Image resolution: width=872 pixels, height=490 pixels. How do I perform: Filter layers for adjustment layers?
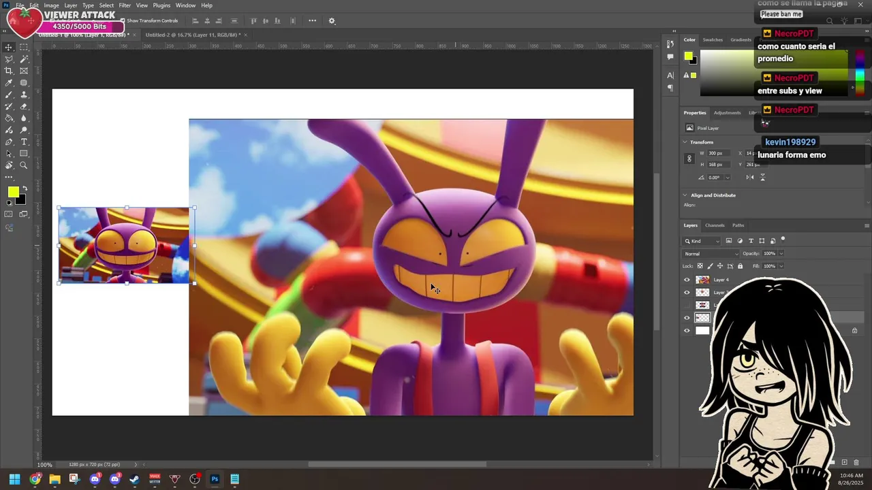pos(740,241)
